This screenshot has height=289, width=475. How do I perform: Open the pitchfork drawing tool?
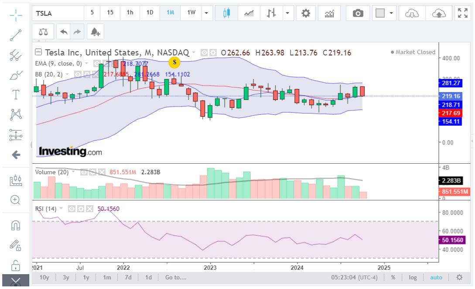pyautogui.click(x=15, y=55)
